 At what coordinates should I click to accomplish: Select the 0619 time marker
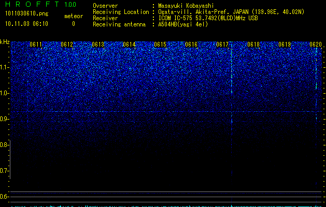pyautogui.click(x=285, y=45)
